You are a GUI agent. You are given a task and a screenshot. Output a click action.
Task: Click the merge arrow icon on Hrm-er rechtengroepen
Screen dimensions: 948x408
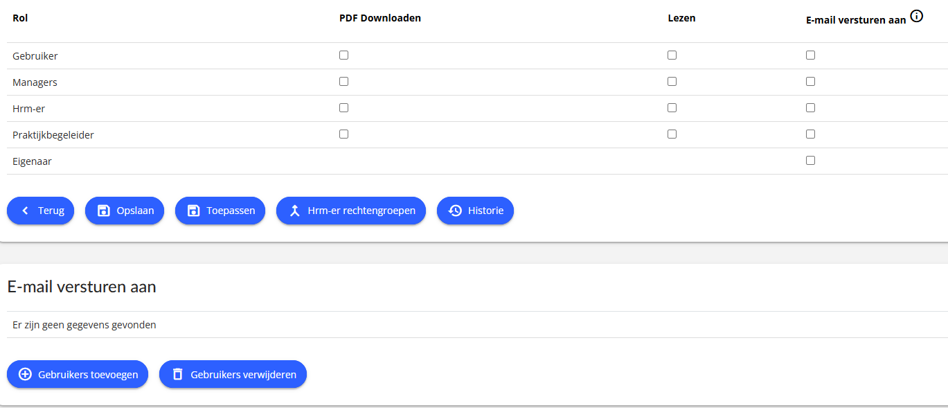(x=294, y=211)
